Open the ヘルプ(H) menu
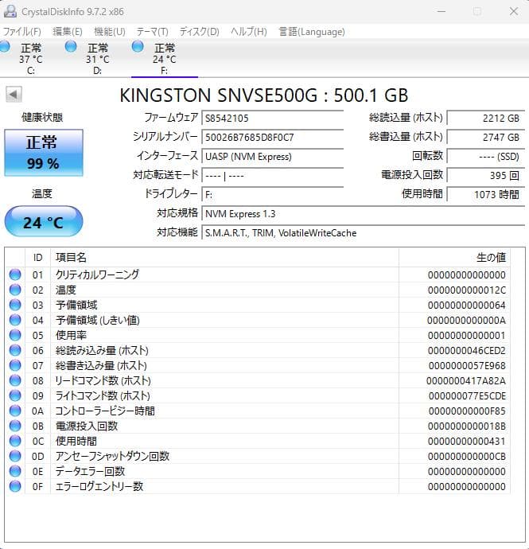 coord(248,32)
